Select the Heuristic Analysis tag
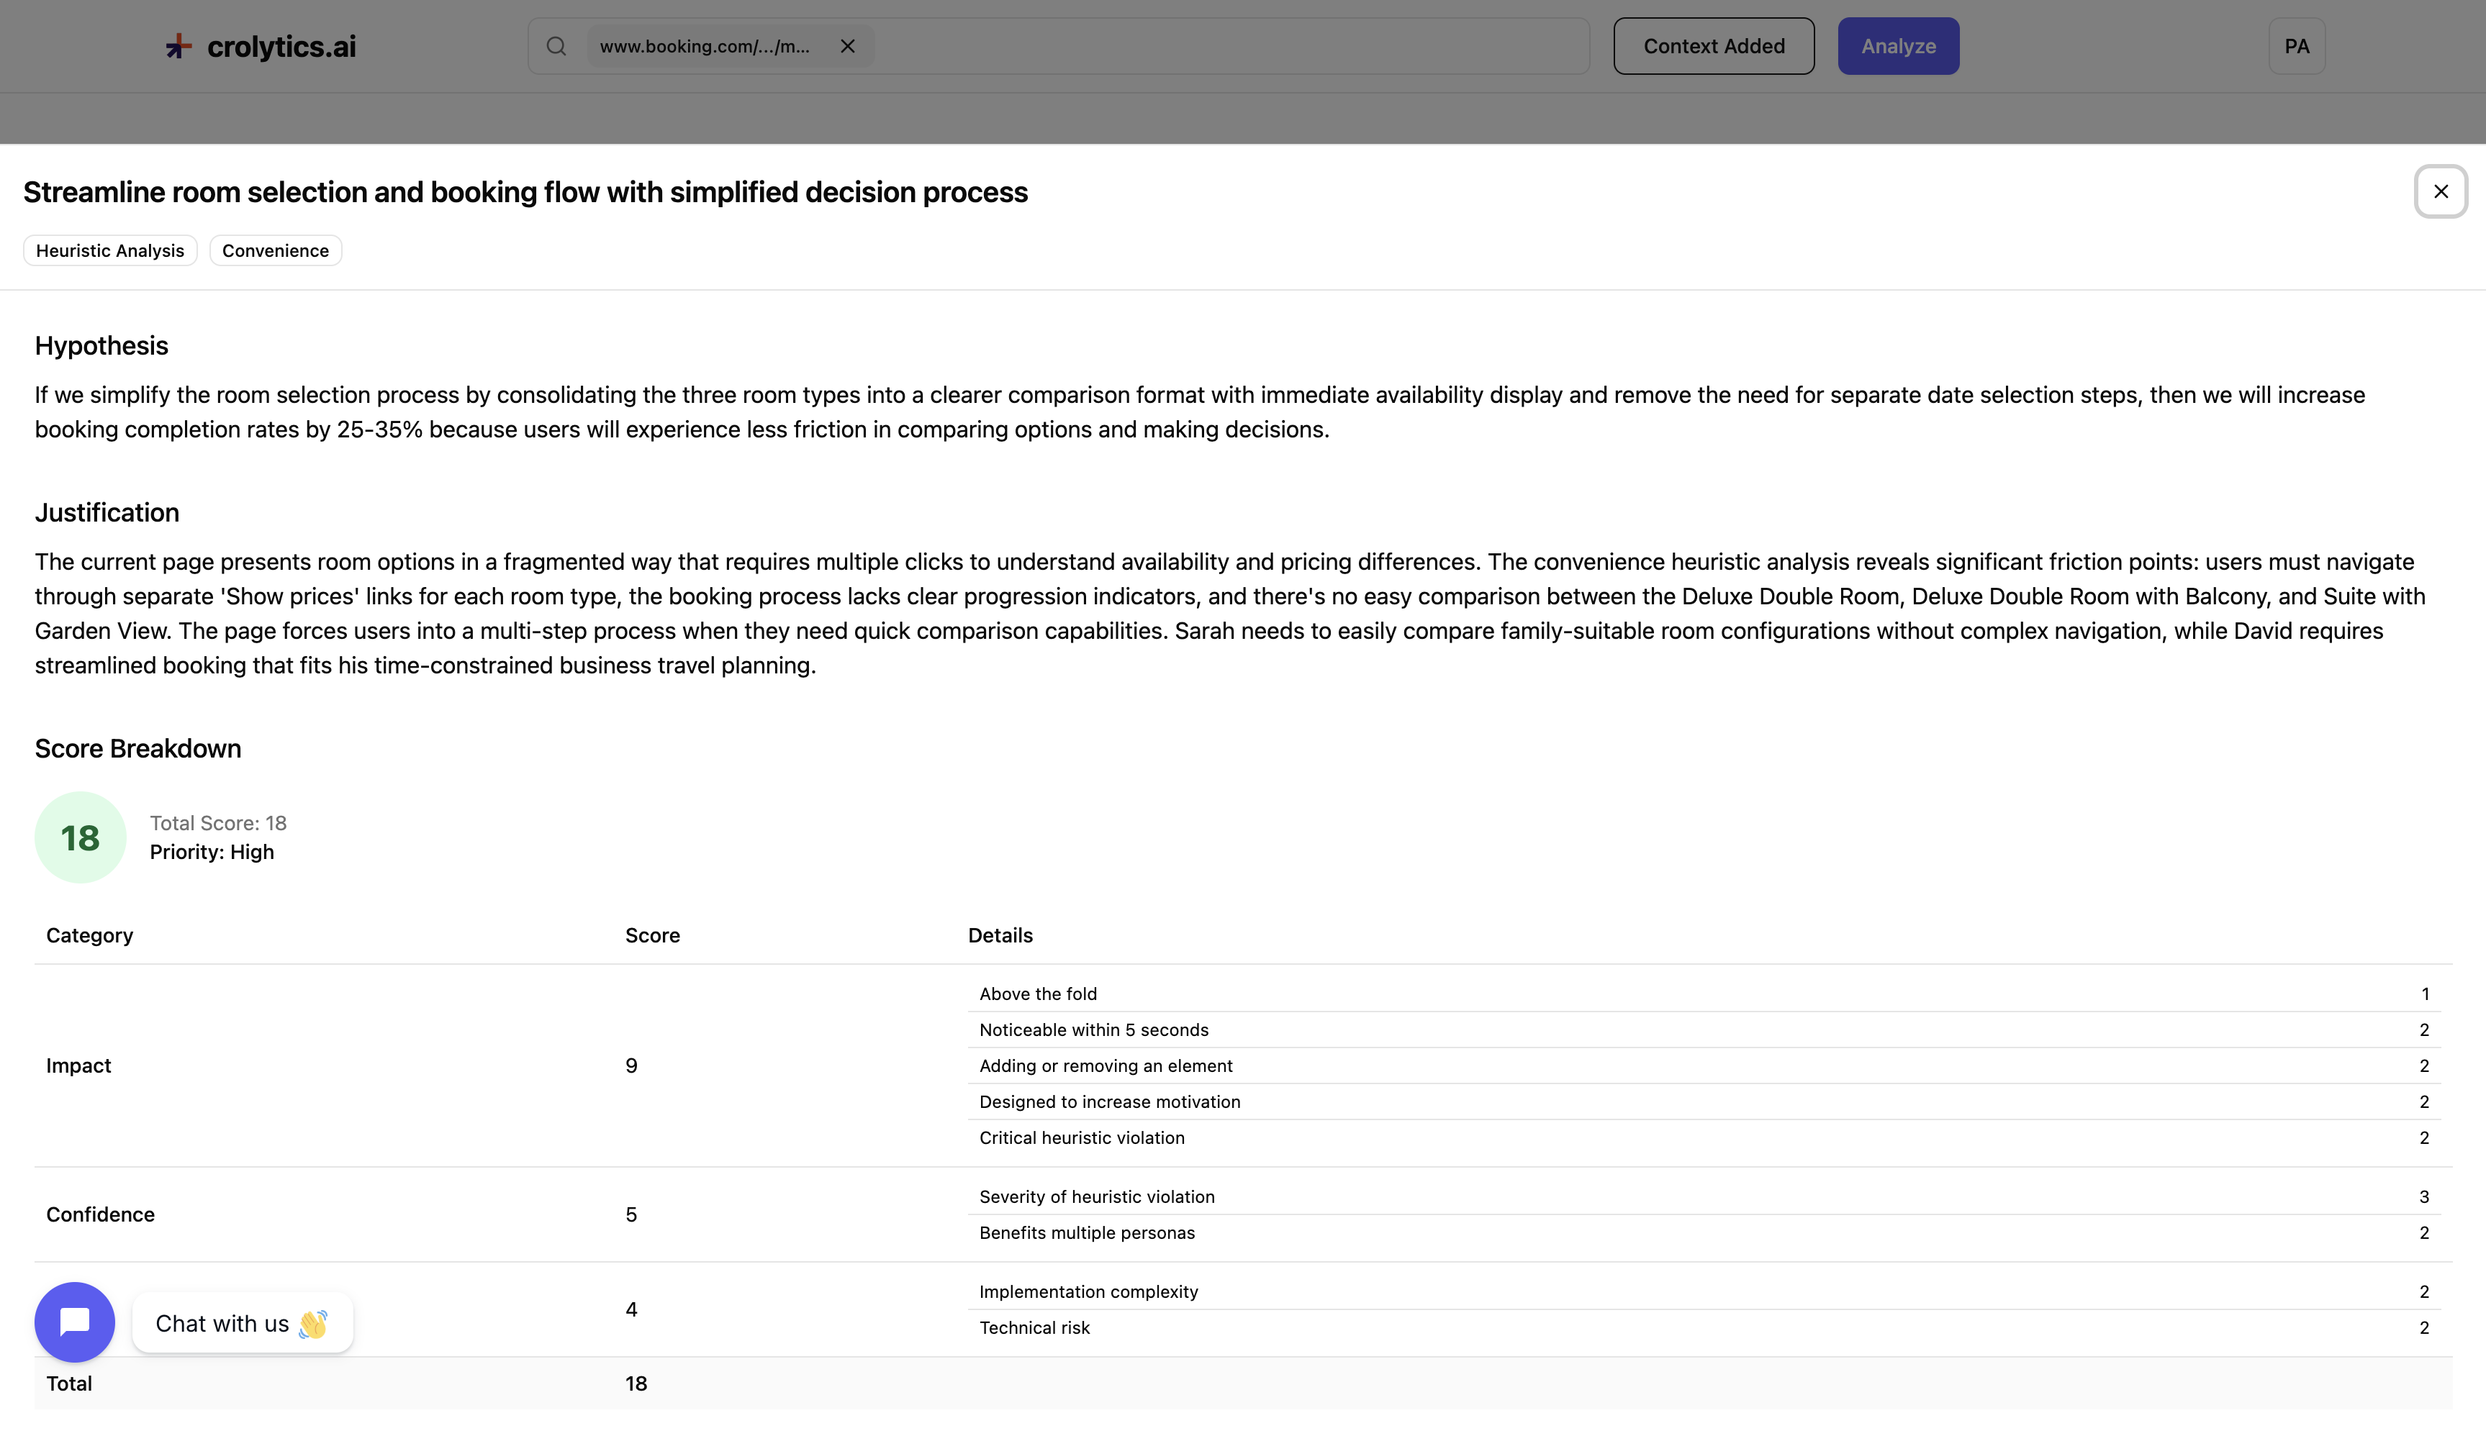Screen dimensions: 2486x1436 [x=109, y=250]
